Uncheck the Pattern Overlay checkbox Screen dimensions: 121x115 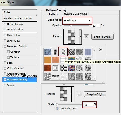pos(5,79)
